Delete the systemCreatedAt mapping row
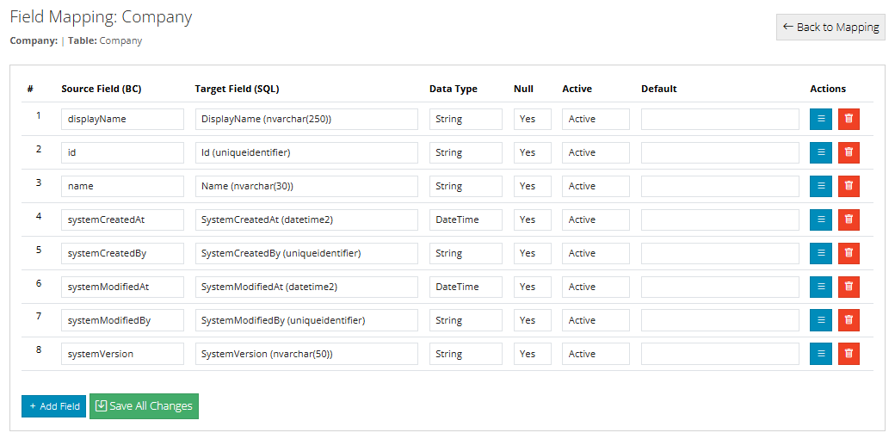The image size is (895, 439). (849, 219)
